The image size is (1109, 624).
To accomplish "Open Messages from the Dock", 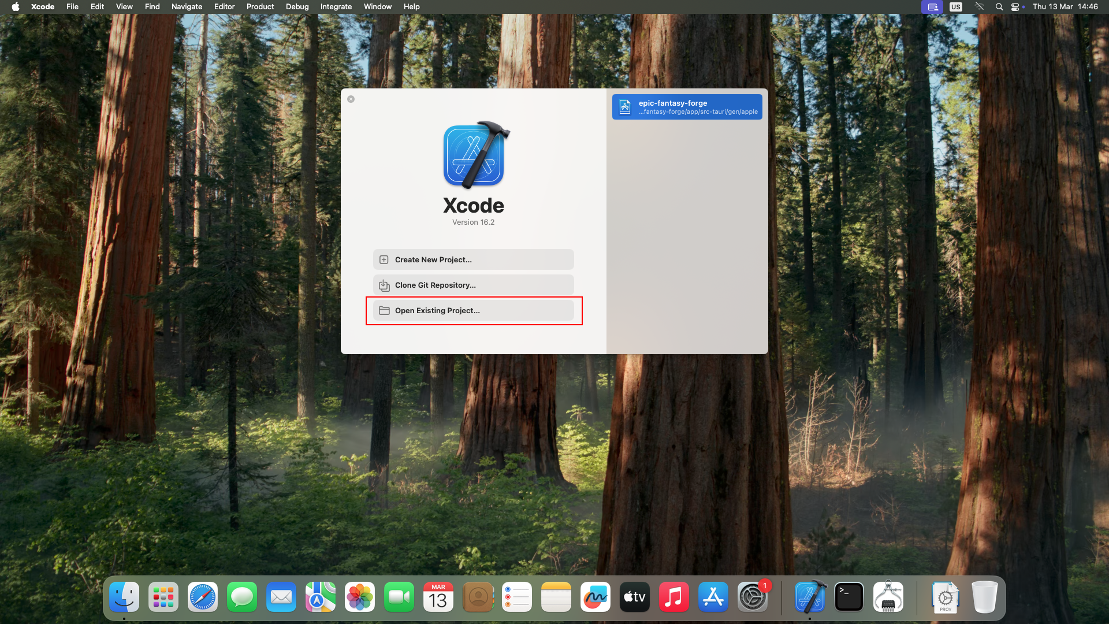I will [242, 597].
